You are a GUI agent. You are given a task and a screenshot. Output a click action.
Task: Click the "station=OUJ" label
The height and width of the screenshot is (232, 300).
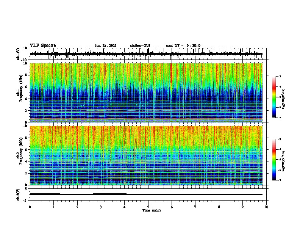point(140,45)
